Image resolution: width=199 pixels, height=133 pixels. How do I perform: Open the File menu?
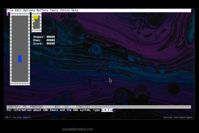pos(10,10)
